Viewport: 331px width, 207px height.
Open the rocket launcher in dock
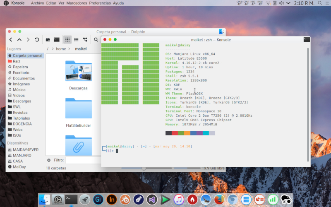coord(85,200)
